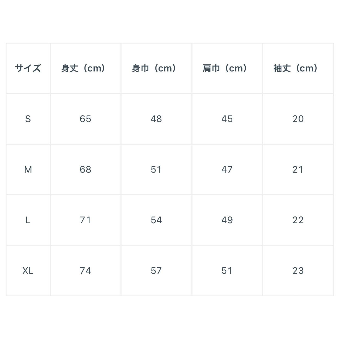Click the S size row label

[28, 119]
